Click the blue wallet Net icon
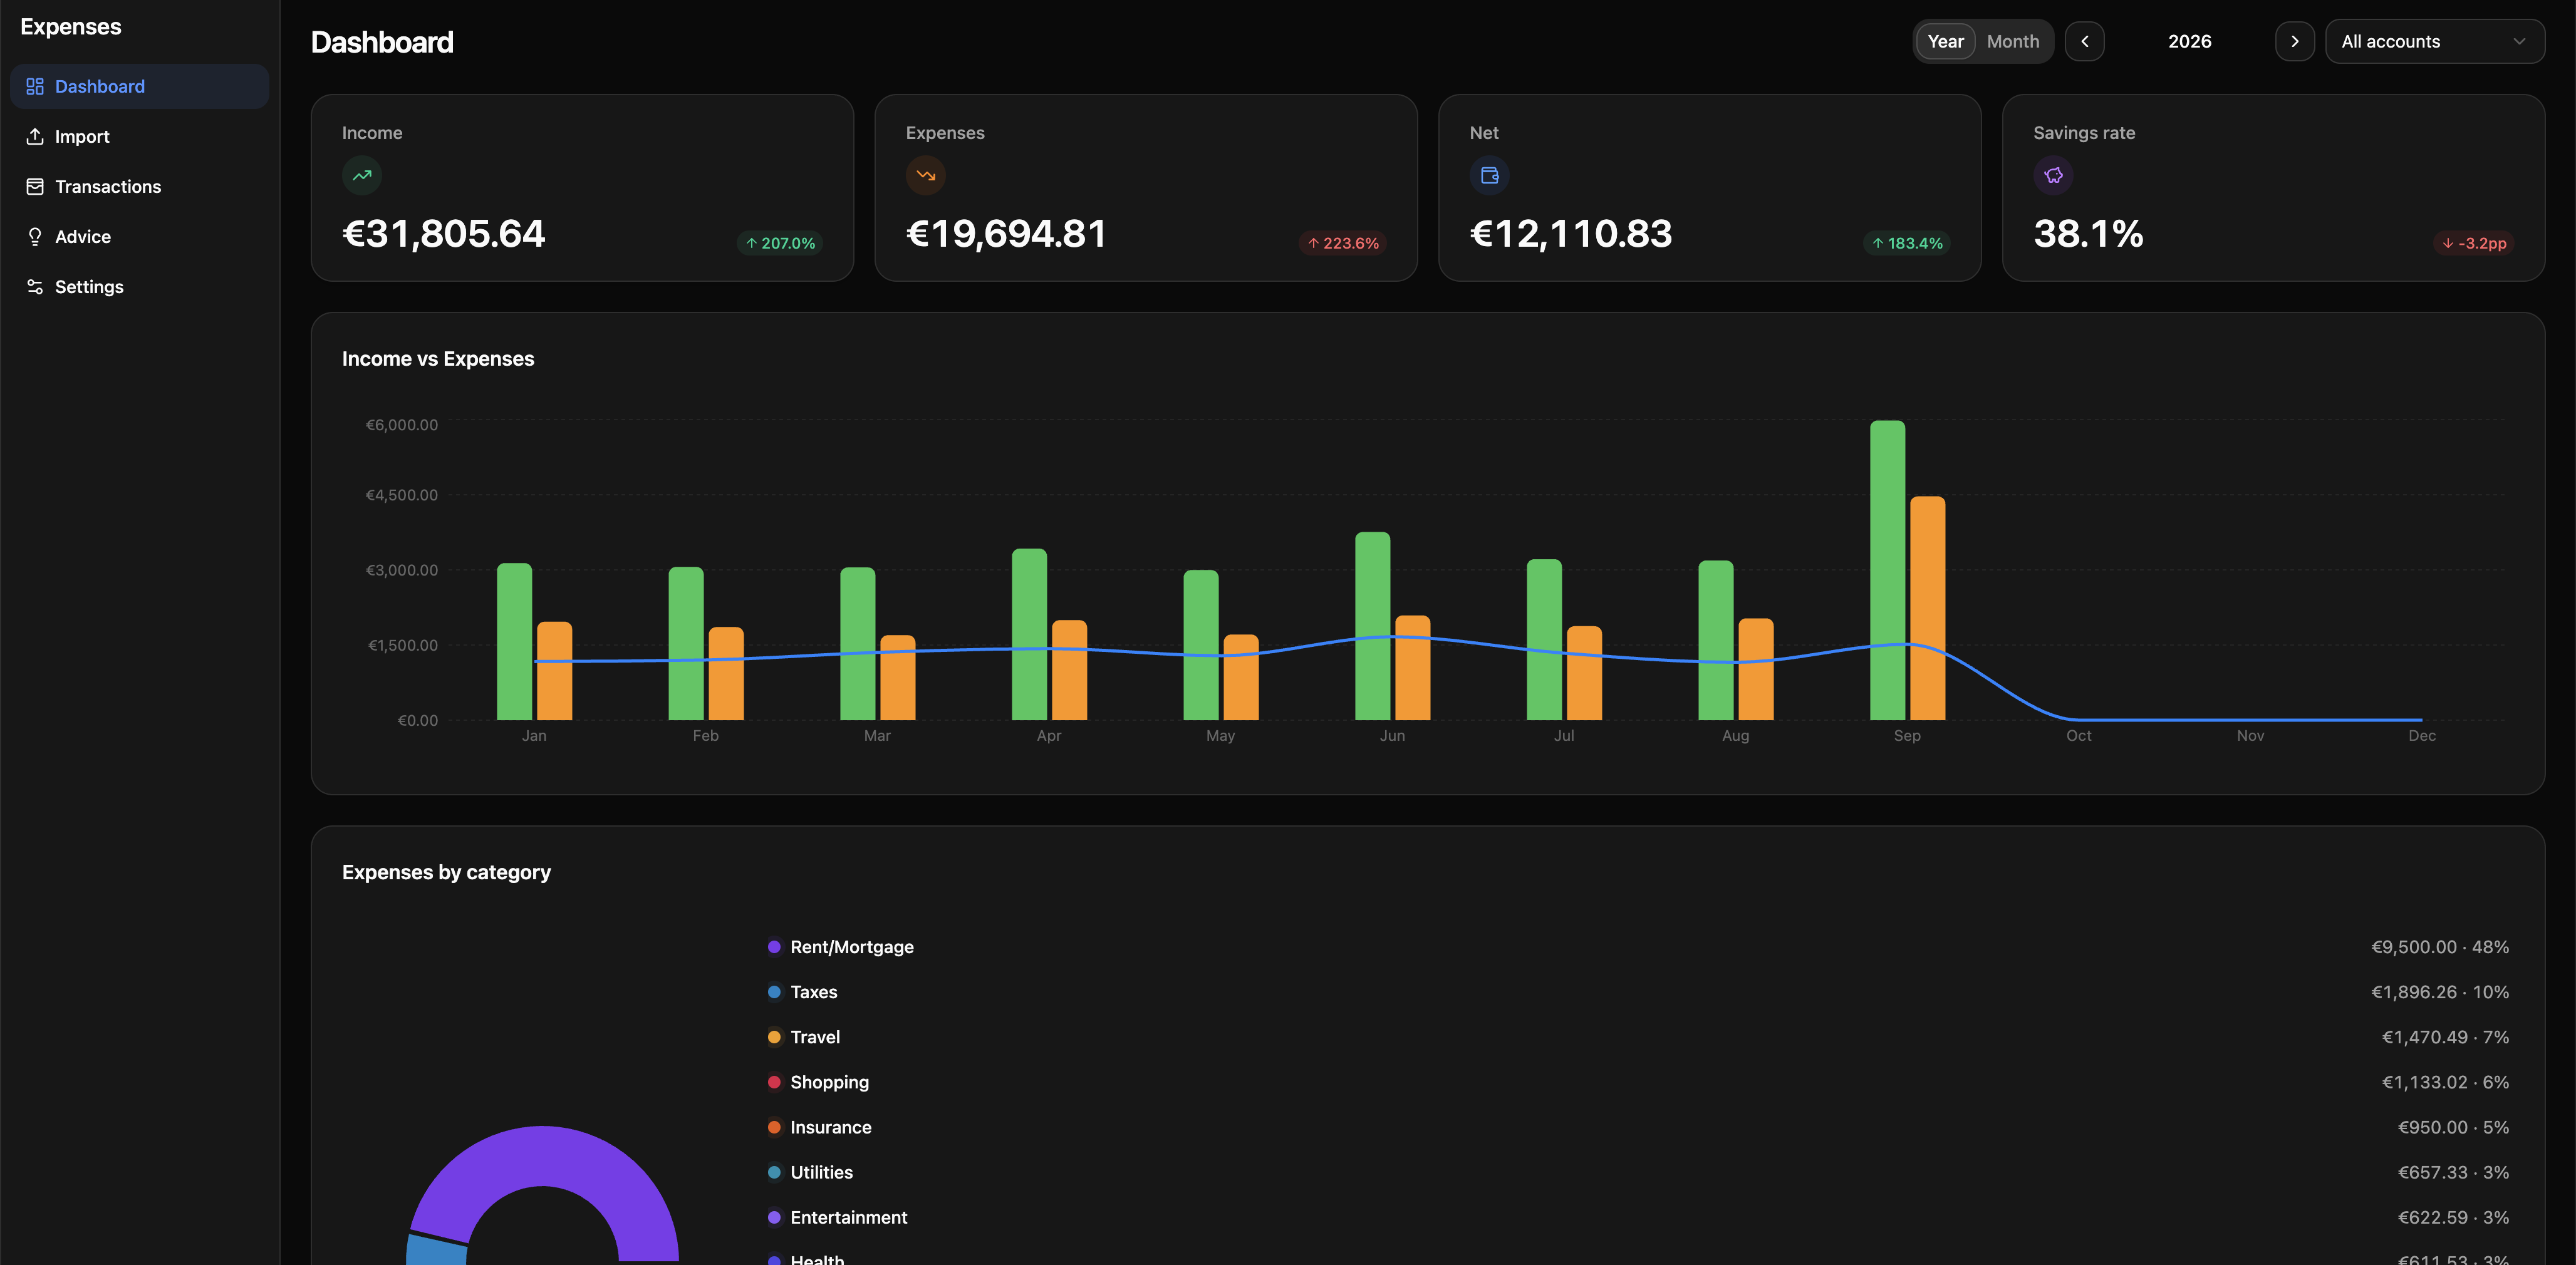Viewport: 2576px width, 1265px height. pyautogui.click(x=1490, y=175)
